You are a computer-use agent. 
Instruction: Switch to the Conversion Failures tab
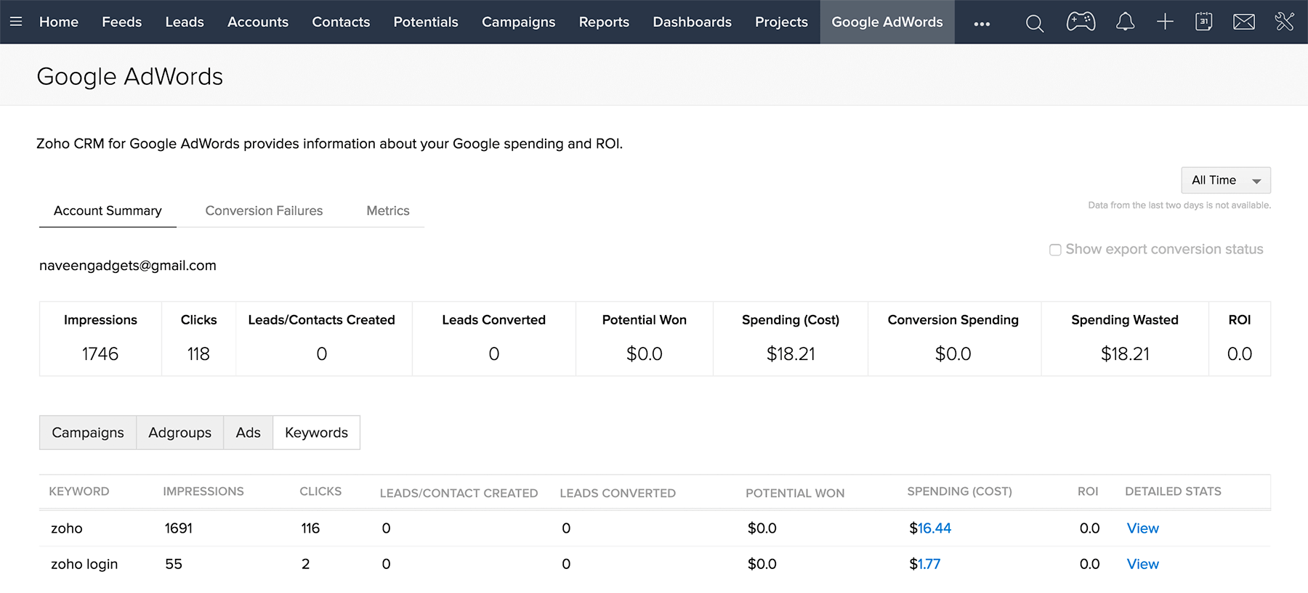click(264, 210)
